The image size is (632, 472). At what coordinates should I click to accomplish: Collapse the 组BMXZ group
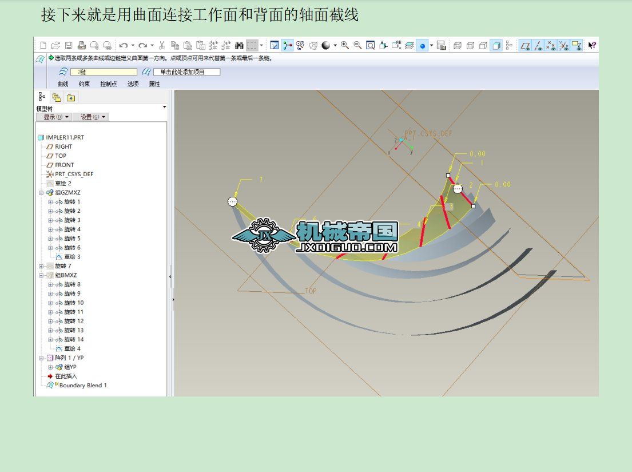coord(41,275)
